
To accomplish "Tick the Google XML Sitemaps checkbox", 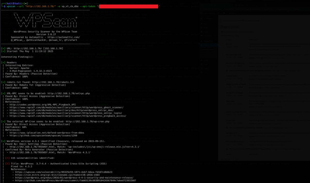I will coord(223,93).
